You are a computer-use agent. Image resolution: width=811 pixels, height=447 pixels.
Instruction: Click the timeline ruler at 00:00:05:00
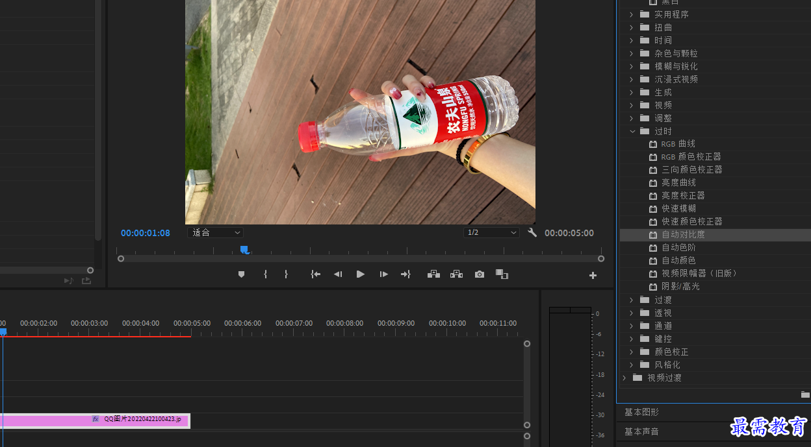(192, 323)
